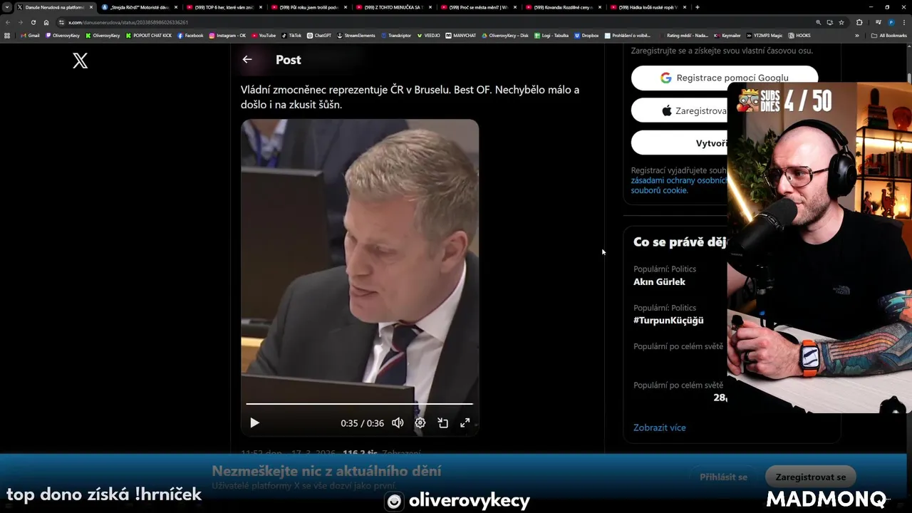Click the X logo in the sidebar
This screenshot has height=513, width=912.
pos(81,61)
